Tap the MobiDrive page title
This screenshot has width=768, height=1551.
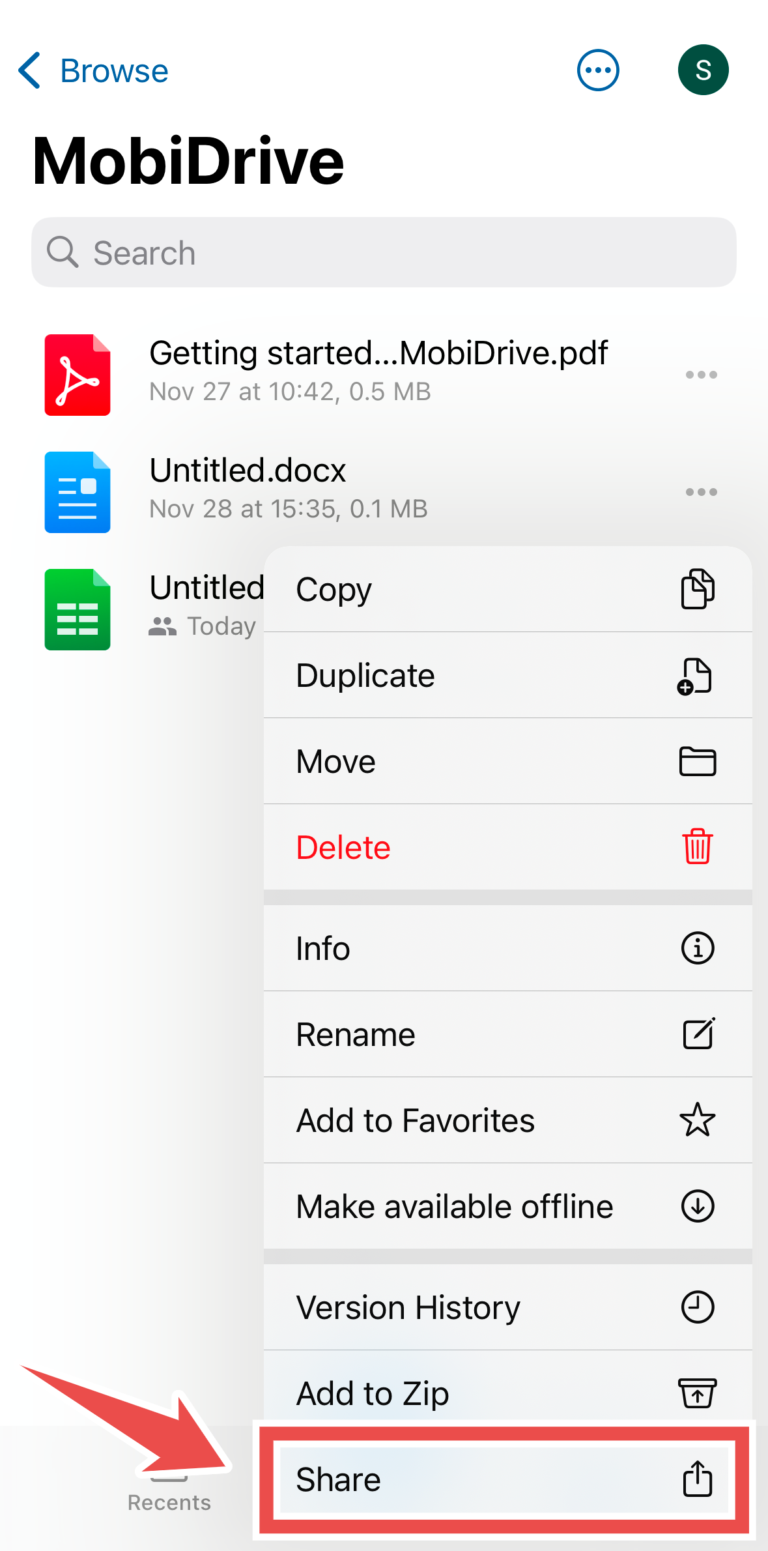coord(188,161)
